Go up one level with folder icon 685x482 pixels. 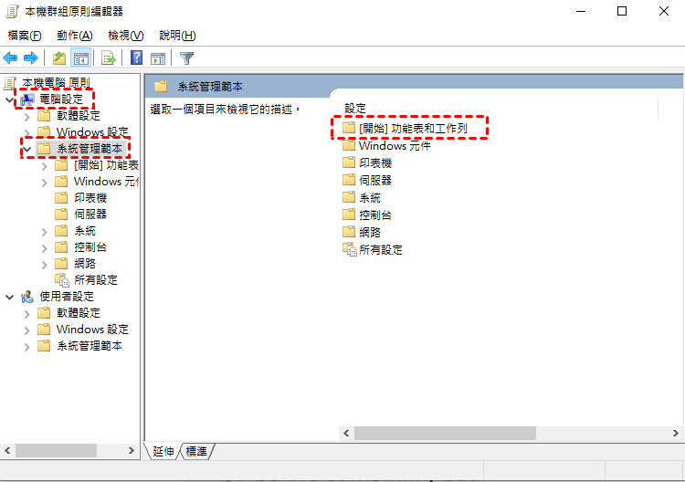click(59, 58)
